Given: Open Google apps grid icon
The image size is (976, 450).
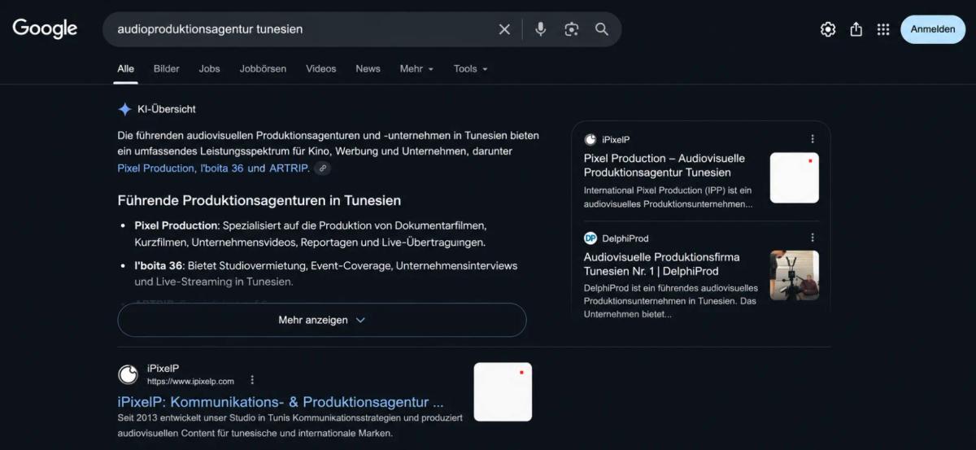Looking at the screenshot, I should point(883,29).
